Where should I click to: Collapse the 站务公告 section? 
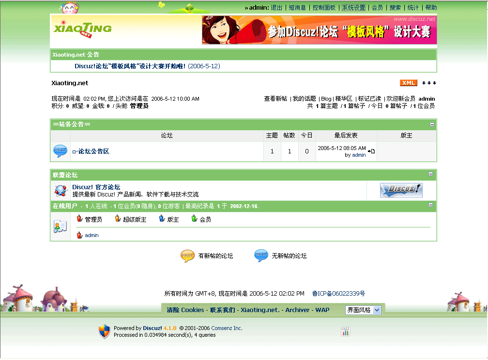click(x=432, y=124)
